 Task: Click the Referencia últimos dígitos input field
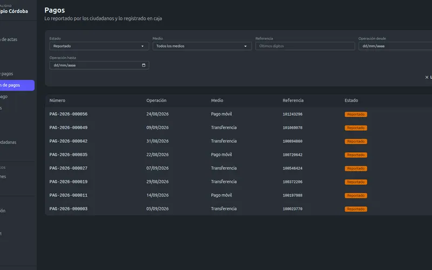pos(305,46)
